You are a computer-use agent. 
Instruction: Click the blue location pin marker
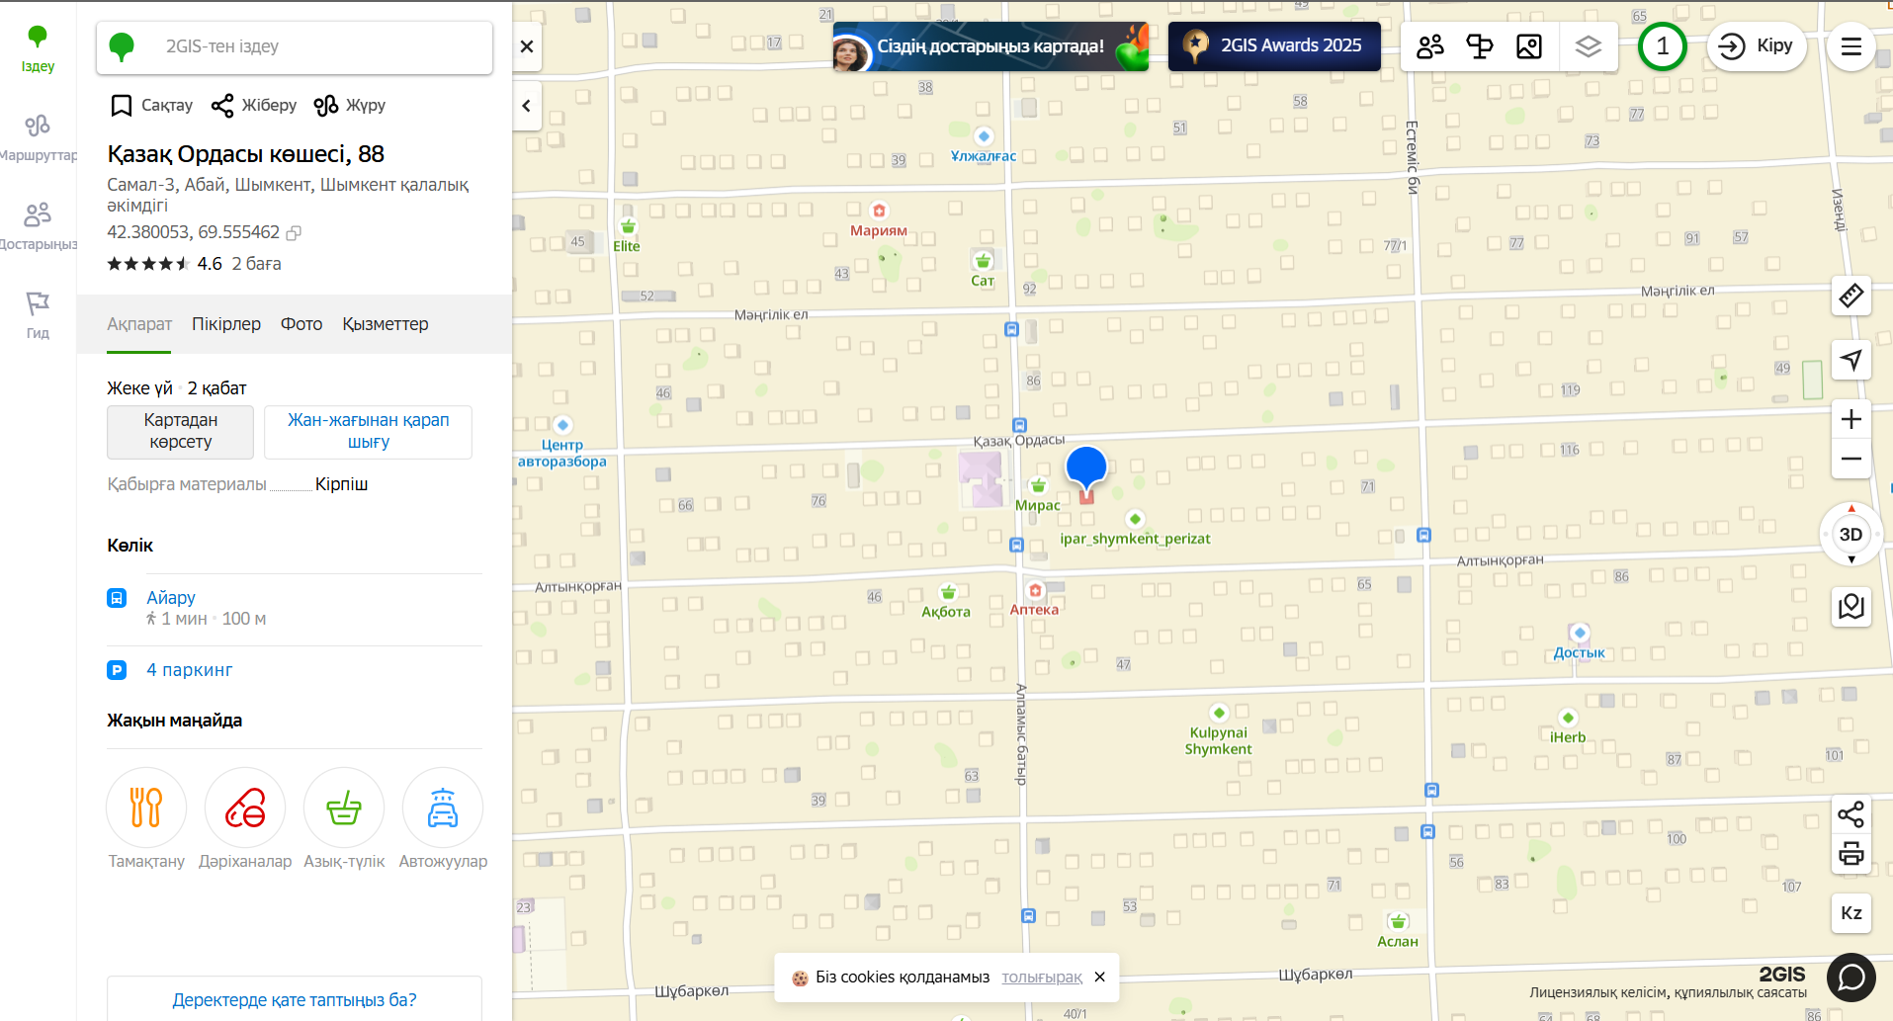(x=1086, y=471)
